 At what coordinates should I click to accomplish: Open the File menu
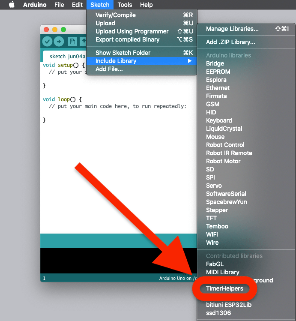(59, 5)
